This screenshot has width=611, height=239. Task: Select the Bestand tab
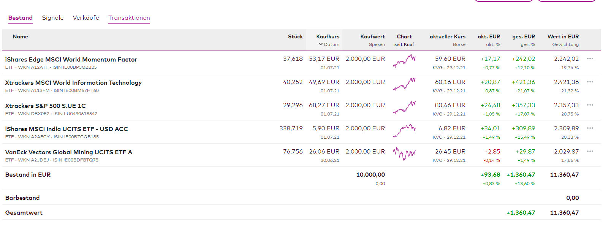pyautogui.click(x=21, y=18)
